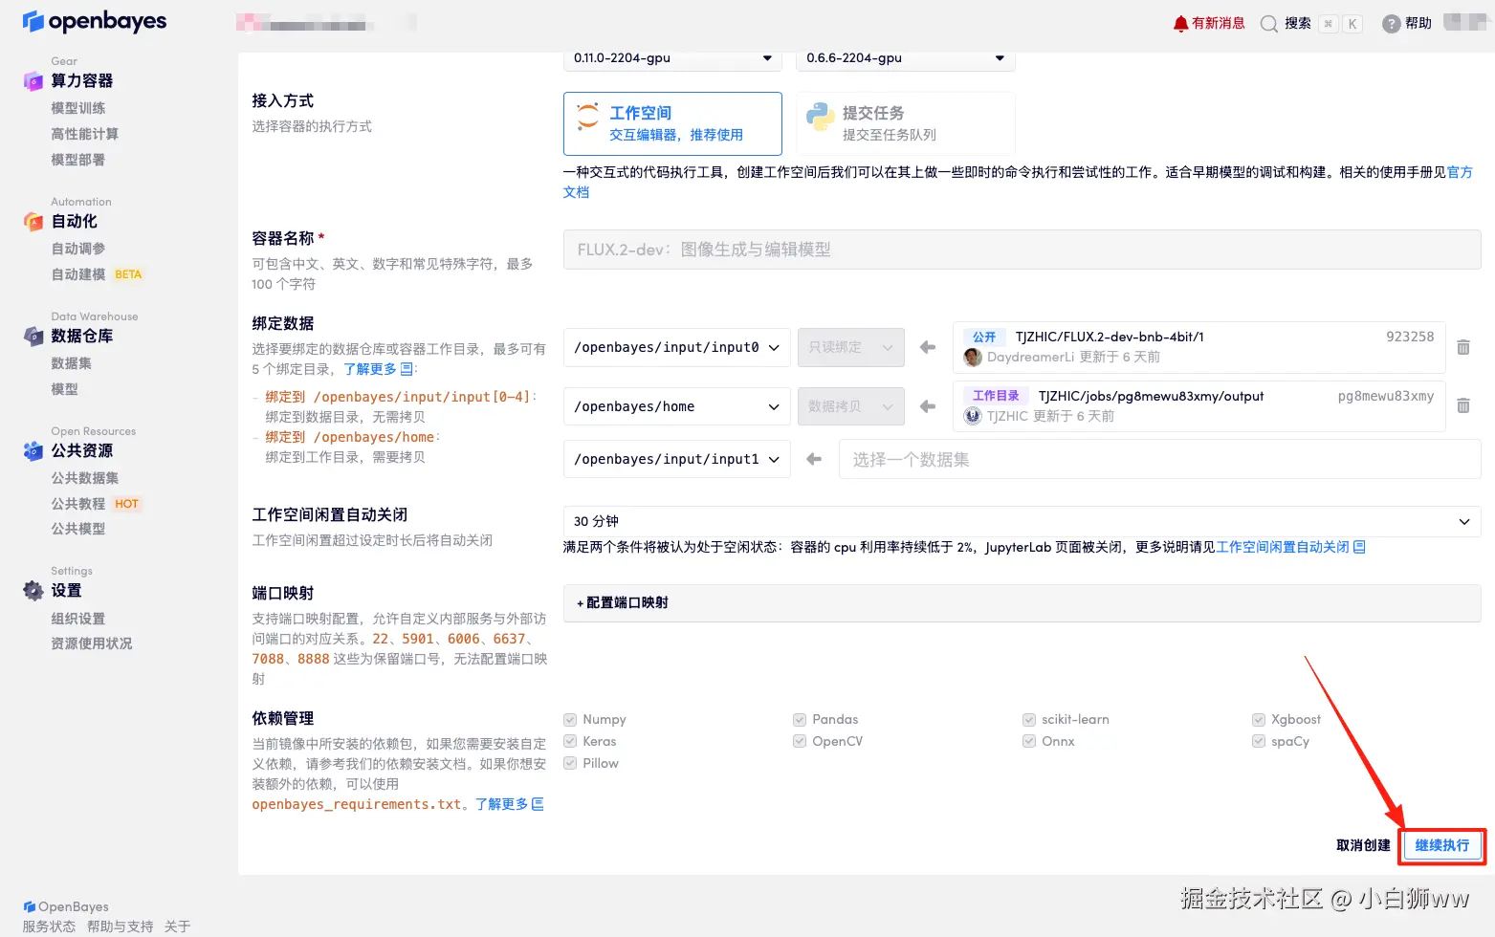Image resolution: width=1495 pixels, height=937 pixels.
Task: Toggle the Pillow checkbox
Action: (570, 763)
